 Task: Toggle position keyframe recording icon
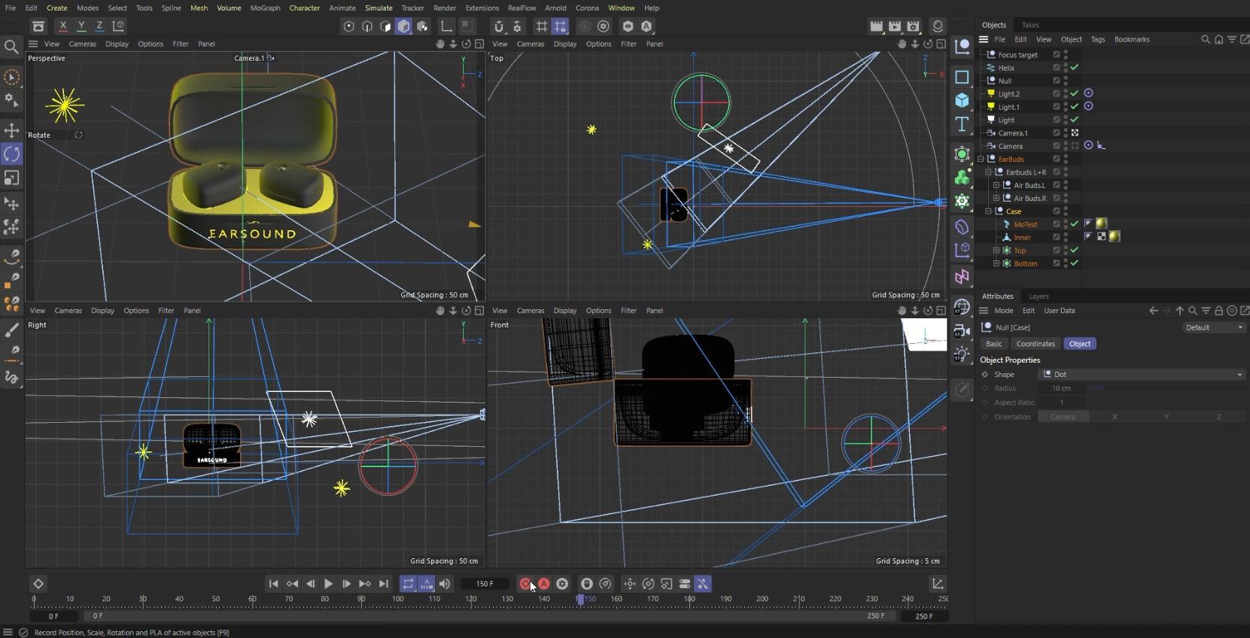[x=630, y=584]
